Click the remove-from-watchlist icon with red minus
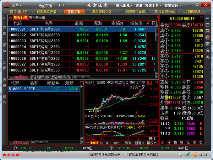The image size is (213, 160). [207, 57]
